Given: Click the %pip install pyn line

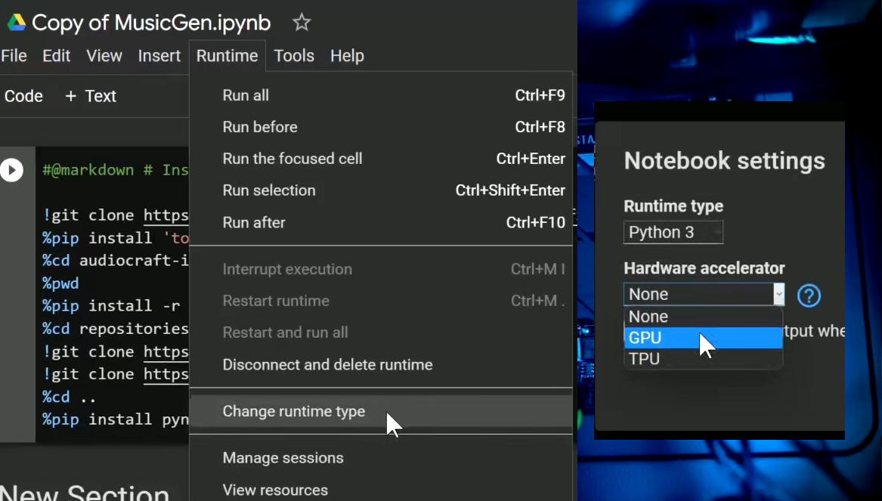Looking at the screenshot, I should [x=116, y=419].
